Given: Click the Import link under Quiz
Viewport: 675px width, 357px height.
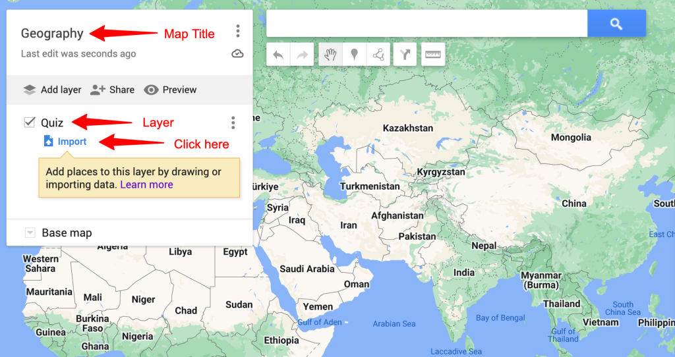Looking at the screenshot, I should [65, 142].
